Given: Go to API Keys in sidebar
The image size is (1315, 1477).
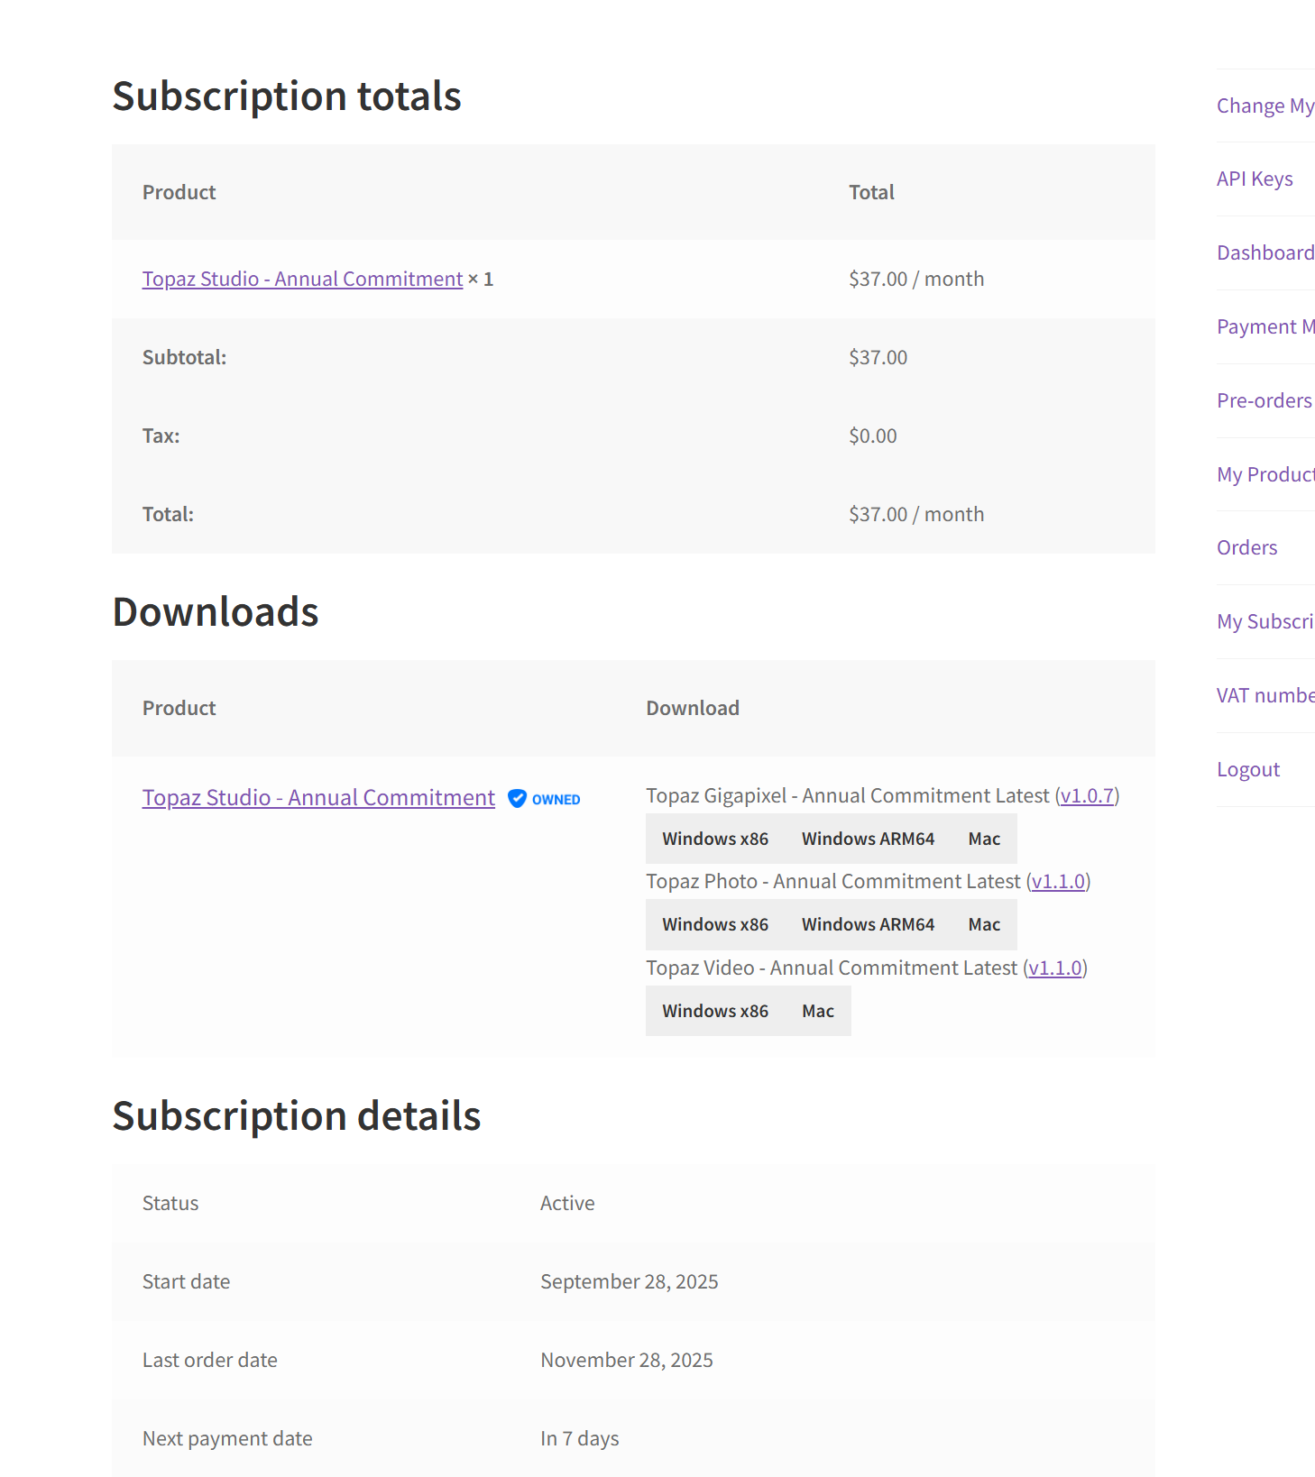Looking at the screenshot, I should tap(1255, 179).
